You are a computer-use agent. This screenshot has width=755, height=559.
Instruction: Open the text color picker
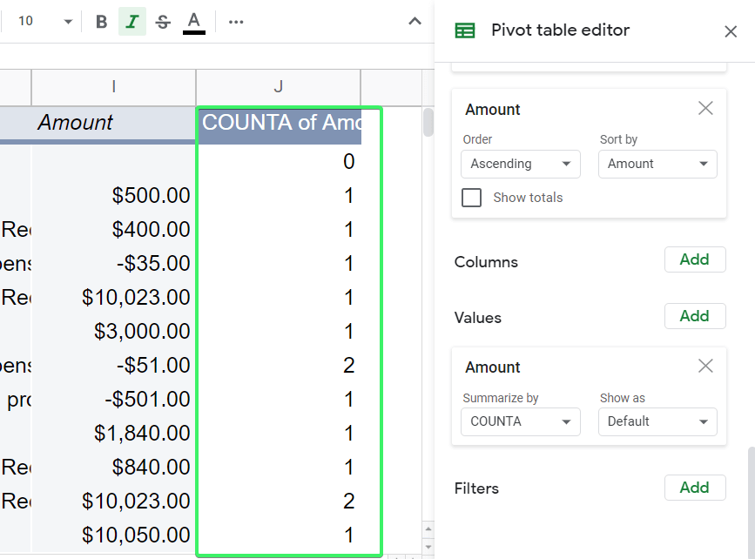pos(194,22)
